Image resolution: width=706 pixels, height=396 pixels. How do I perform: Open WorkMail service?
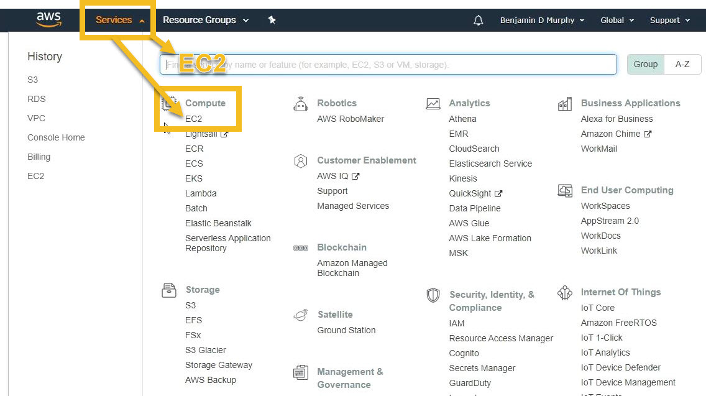click(599, 149)
